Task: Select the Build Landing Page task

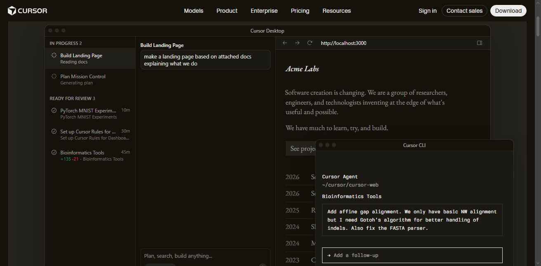Action: tap(90, 58)
